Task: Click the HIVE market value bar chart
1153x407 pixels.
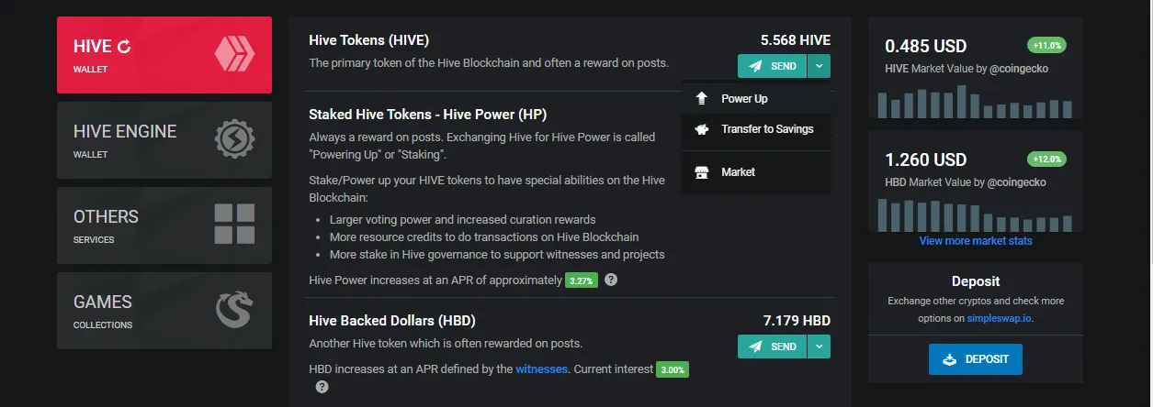Action: (976, 101)
